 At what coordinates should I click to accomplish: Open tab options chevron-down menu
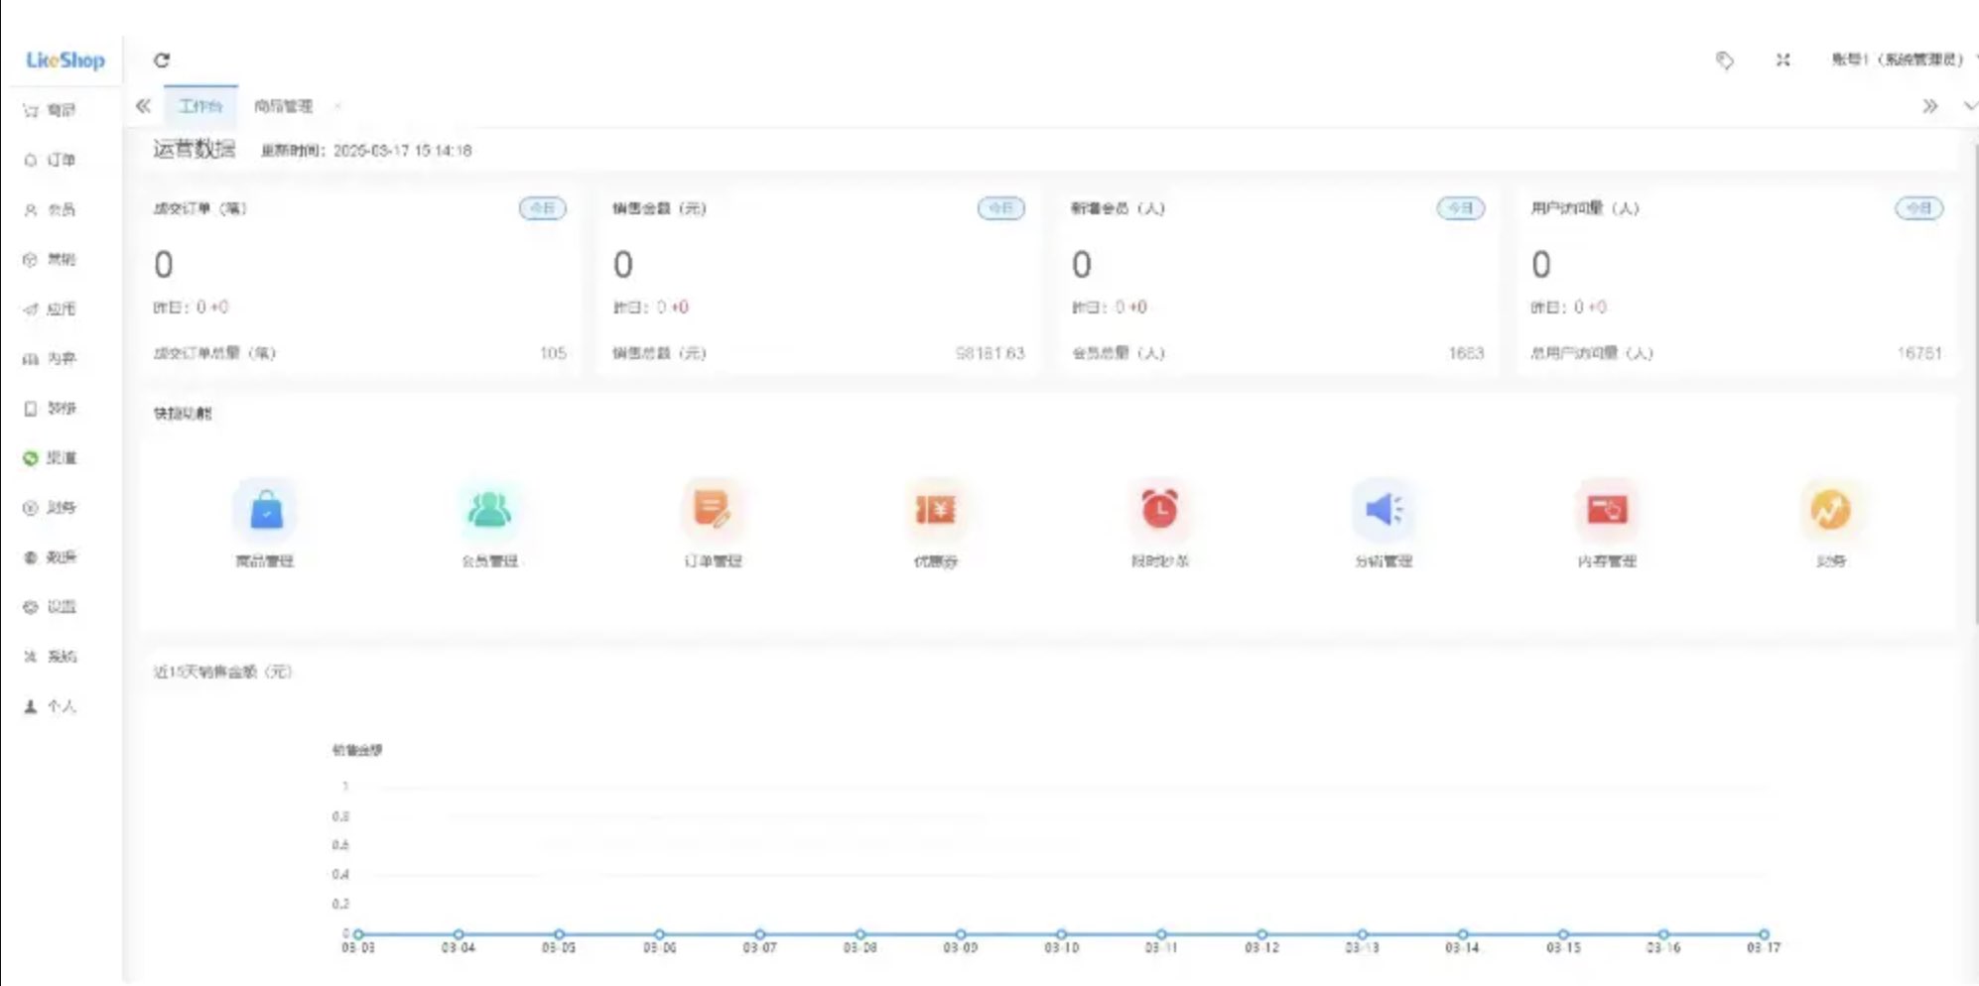point(1969,106)
